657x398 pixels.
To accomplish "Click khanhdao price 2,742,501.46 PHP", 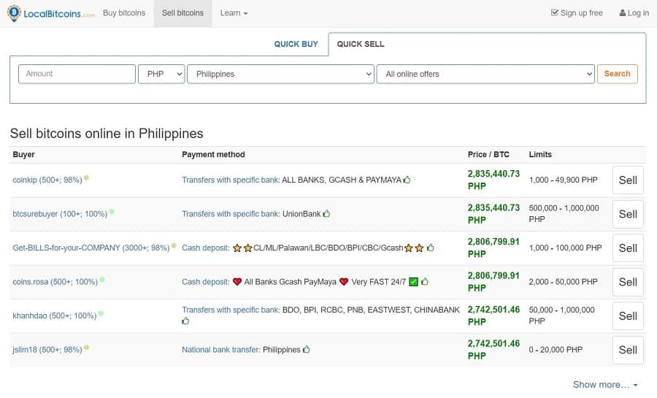I will [493, 316].
